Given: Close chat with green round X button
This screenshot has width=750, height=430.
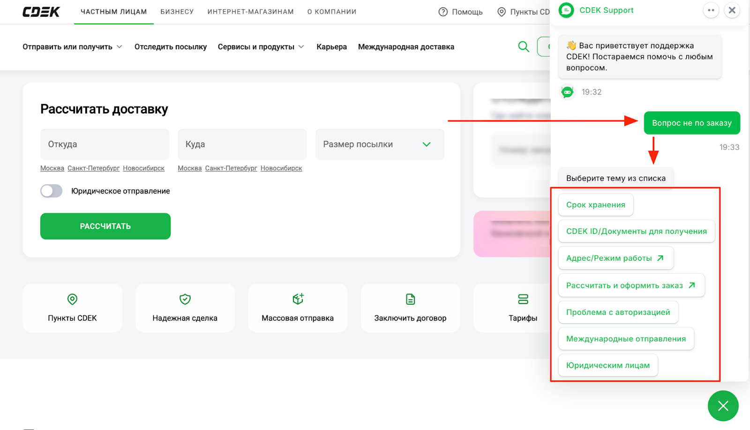Looking at the screenshot, I should 723,406.
